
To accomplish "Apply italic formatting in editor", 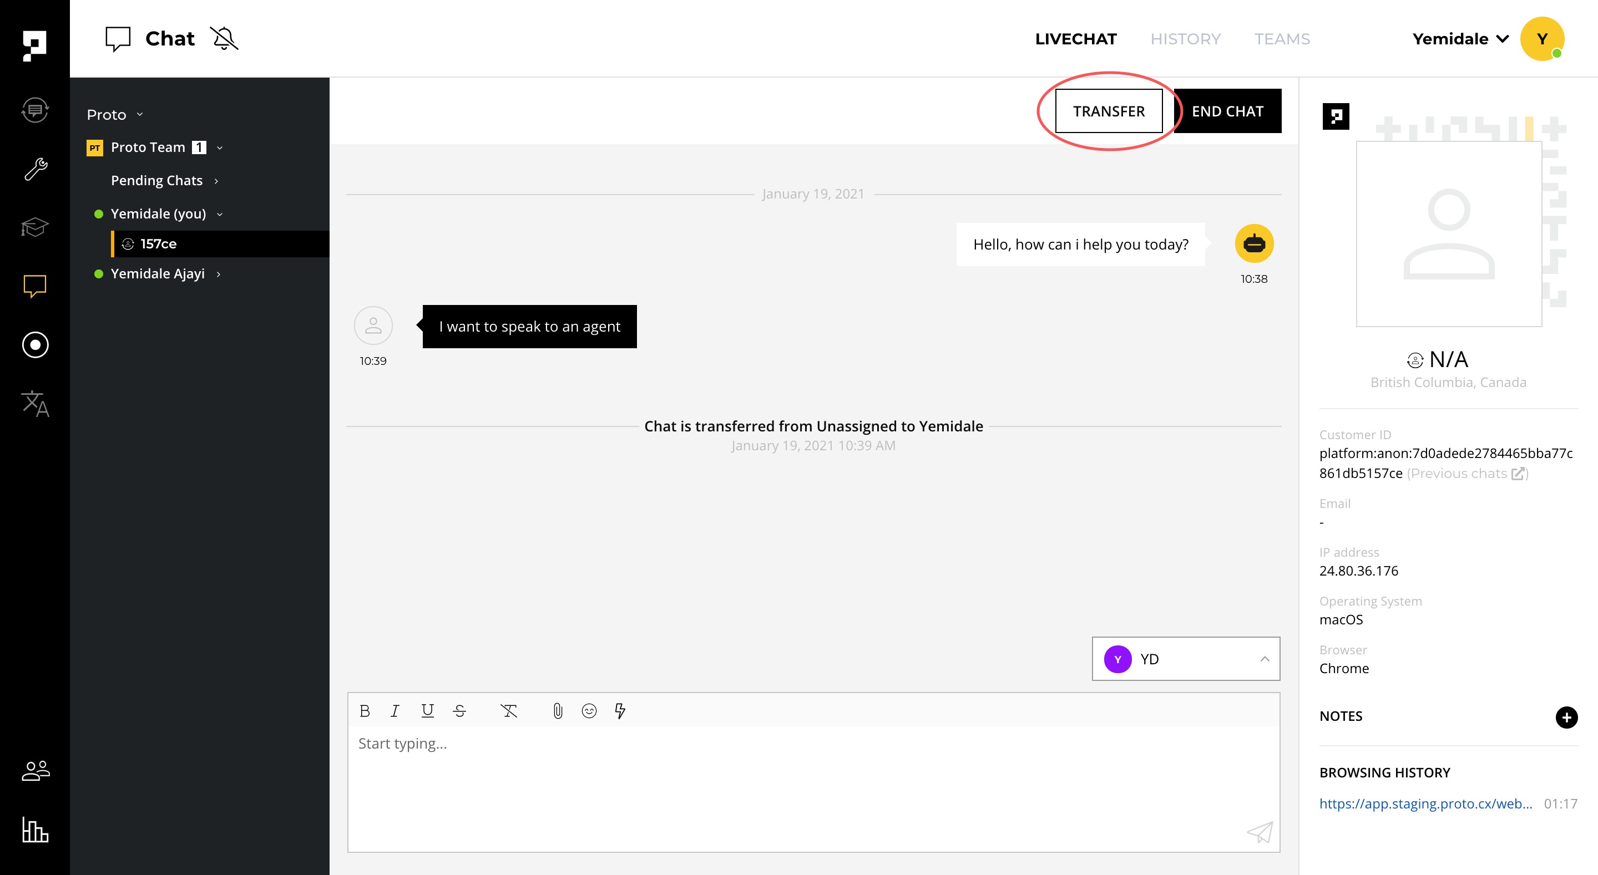I will (395, 711).
